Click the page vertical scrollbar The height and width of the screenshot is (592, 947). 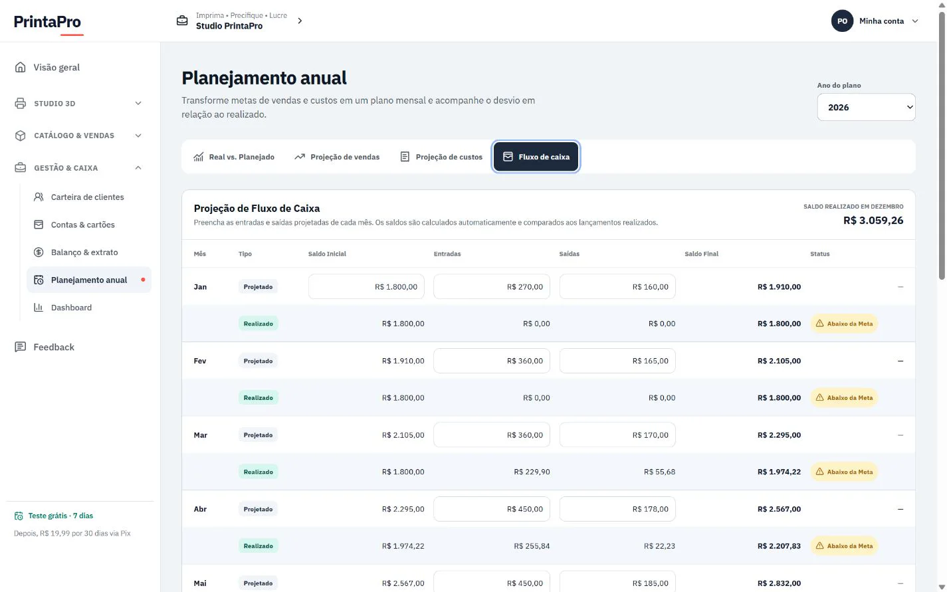tap(942, 146)
